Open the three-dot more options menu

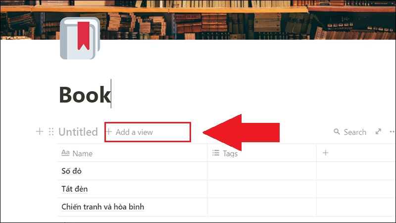click(x=392, y=131)
